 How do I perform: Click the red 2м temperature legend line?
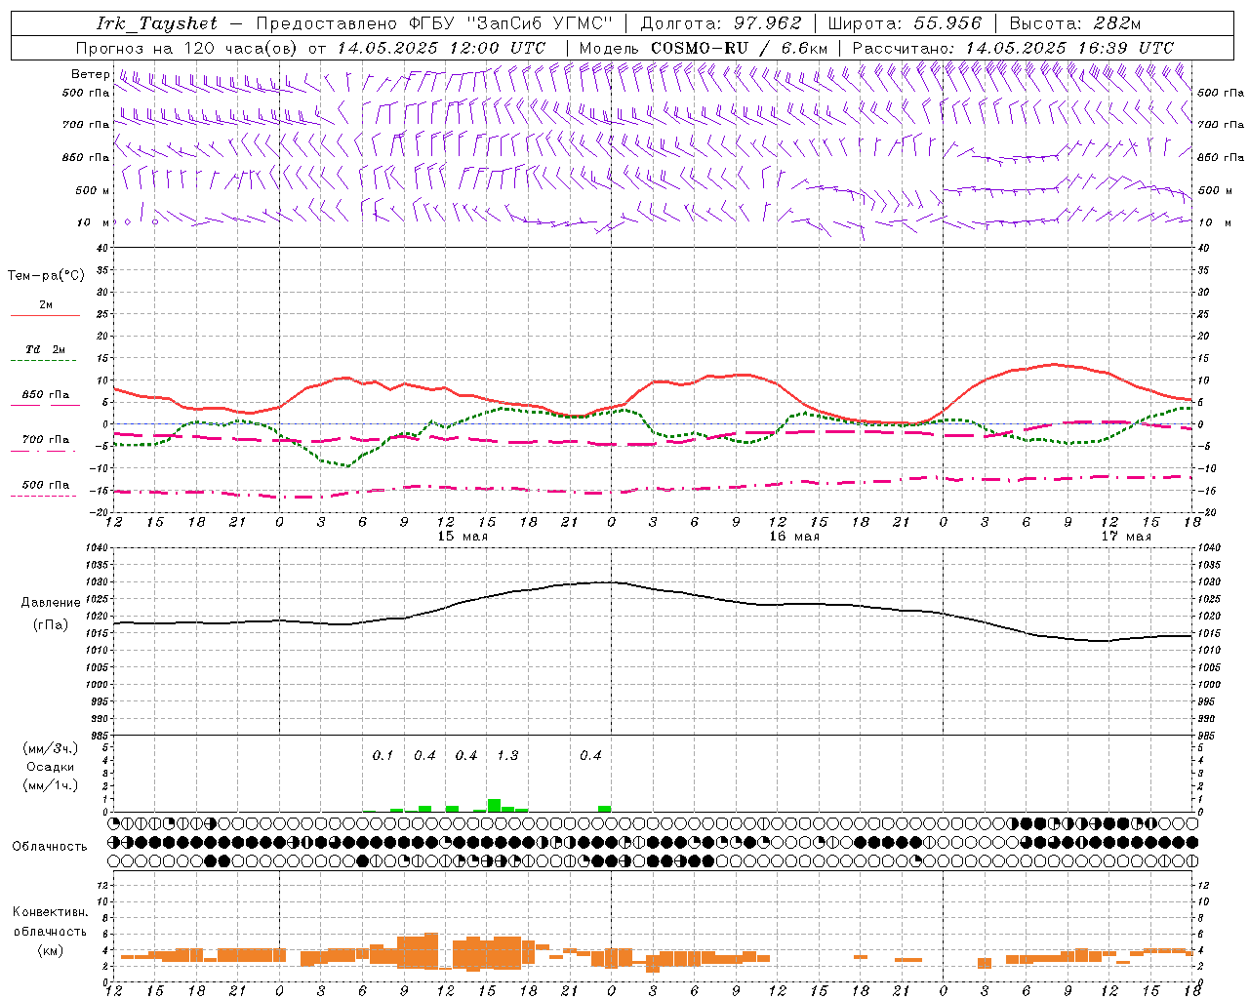point(45,315)
